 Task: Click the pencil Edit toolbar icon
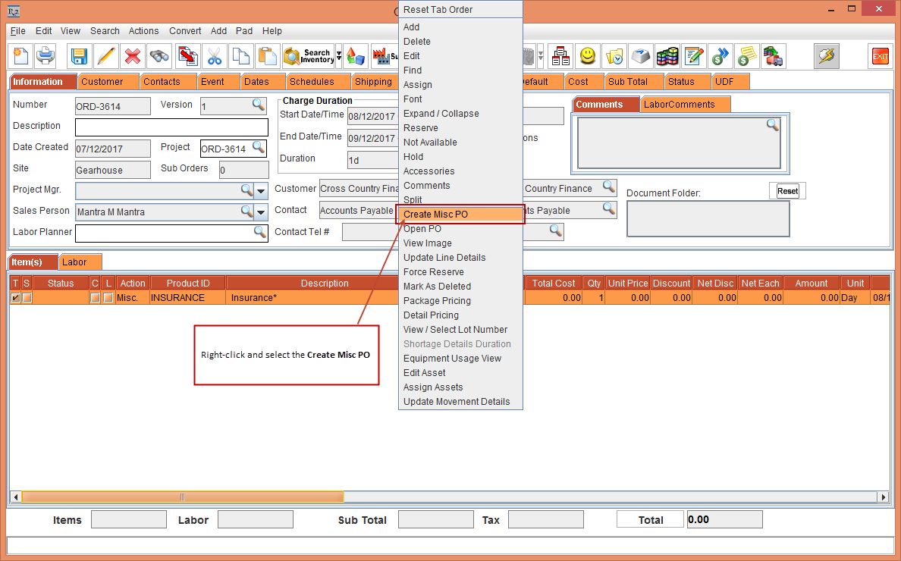point(105,56)
